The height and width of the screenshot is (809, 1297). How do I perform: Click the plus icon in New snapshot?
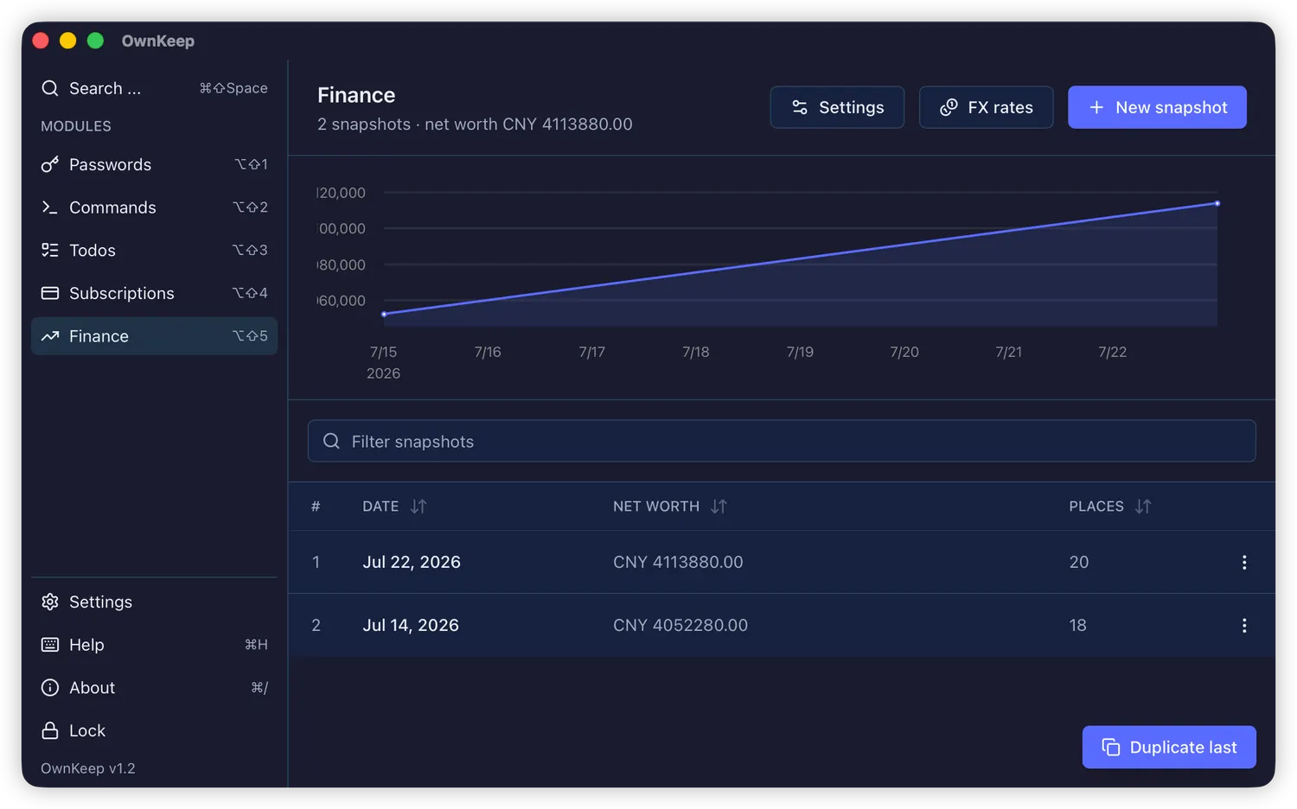click(x=1096, y=107)
